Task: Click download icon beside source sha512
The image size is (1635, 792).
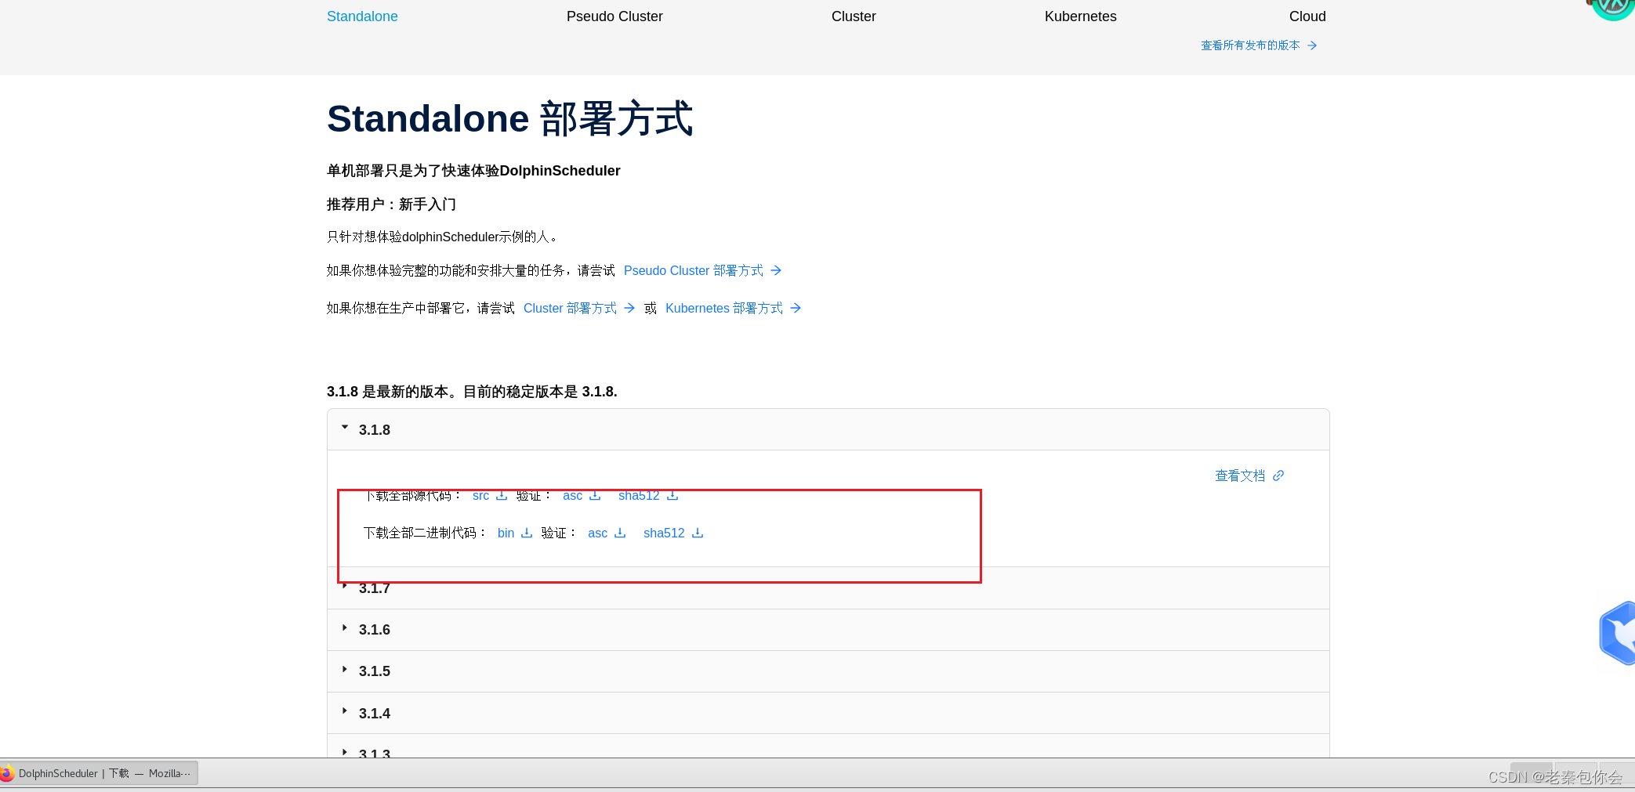Action: pos(672,496)
